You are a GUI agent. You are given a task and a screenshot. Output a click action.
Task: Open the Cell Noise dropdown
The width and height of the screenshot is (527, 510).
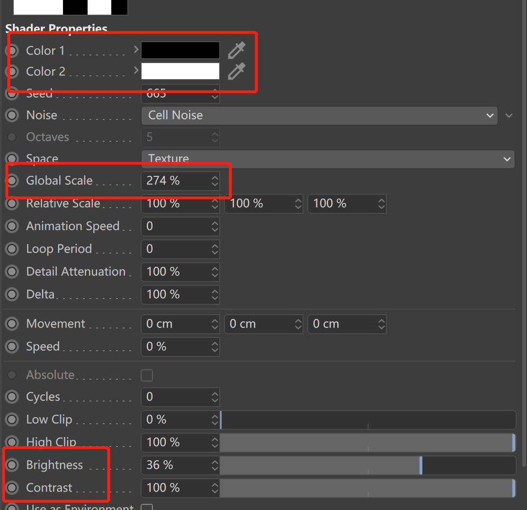319,115
